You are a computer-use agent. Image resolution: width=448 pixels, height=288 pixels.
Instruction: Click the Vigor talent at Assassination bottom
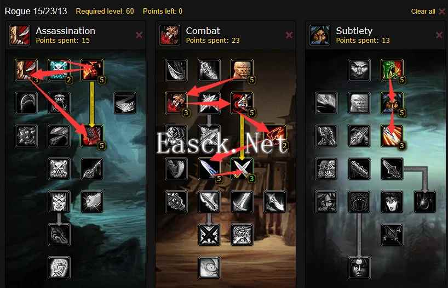(x=59, y=268)
